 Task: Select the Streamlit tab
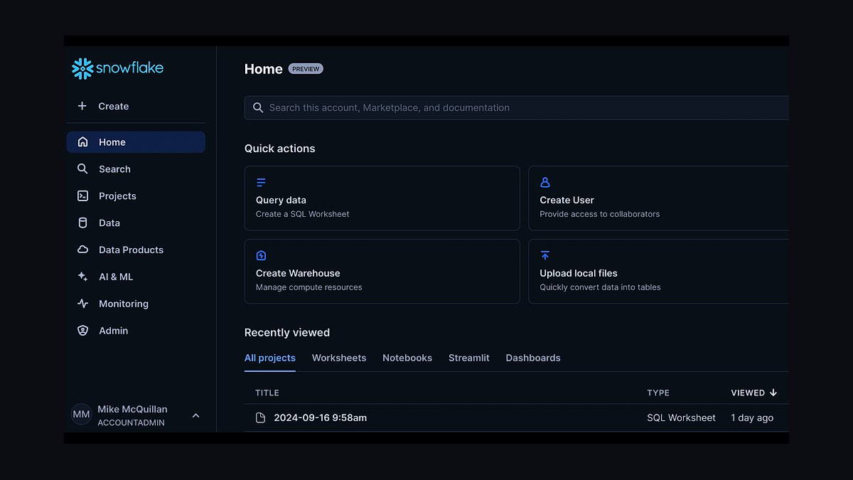point(469,358)
